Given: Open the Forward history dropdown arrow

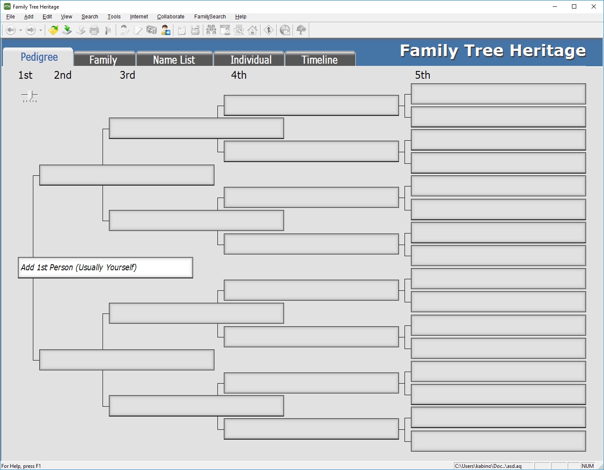Looking at the screenshot, I should 41,30.
